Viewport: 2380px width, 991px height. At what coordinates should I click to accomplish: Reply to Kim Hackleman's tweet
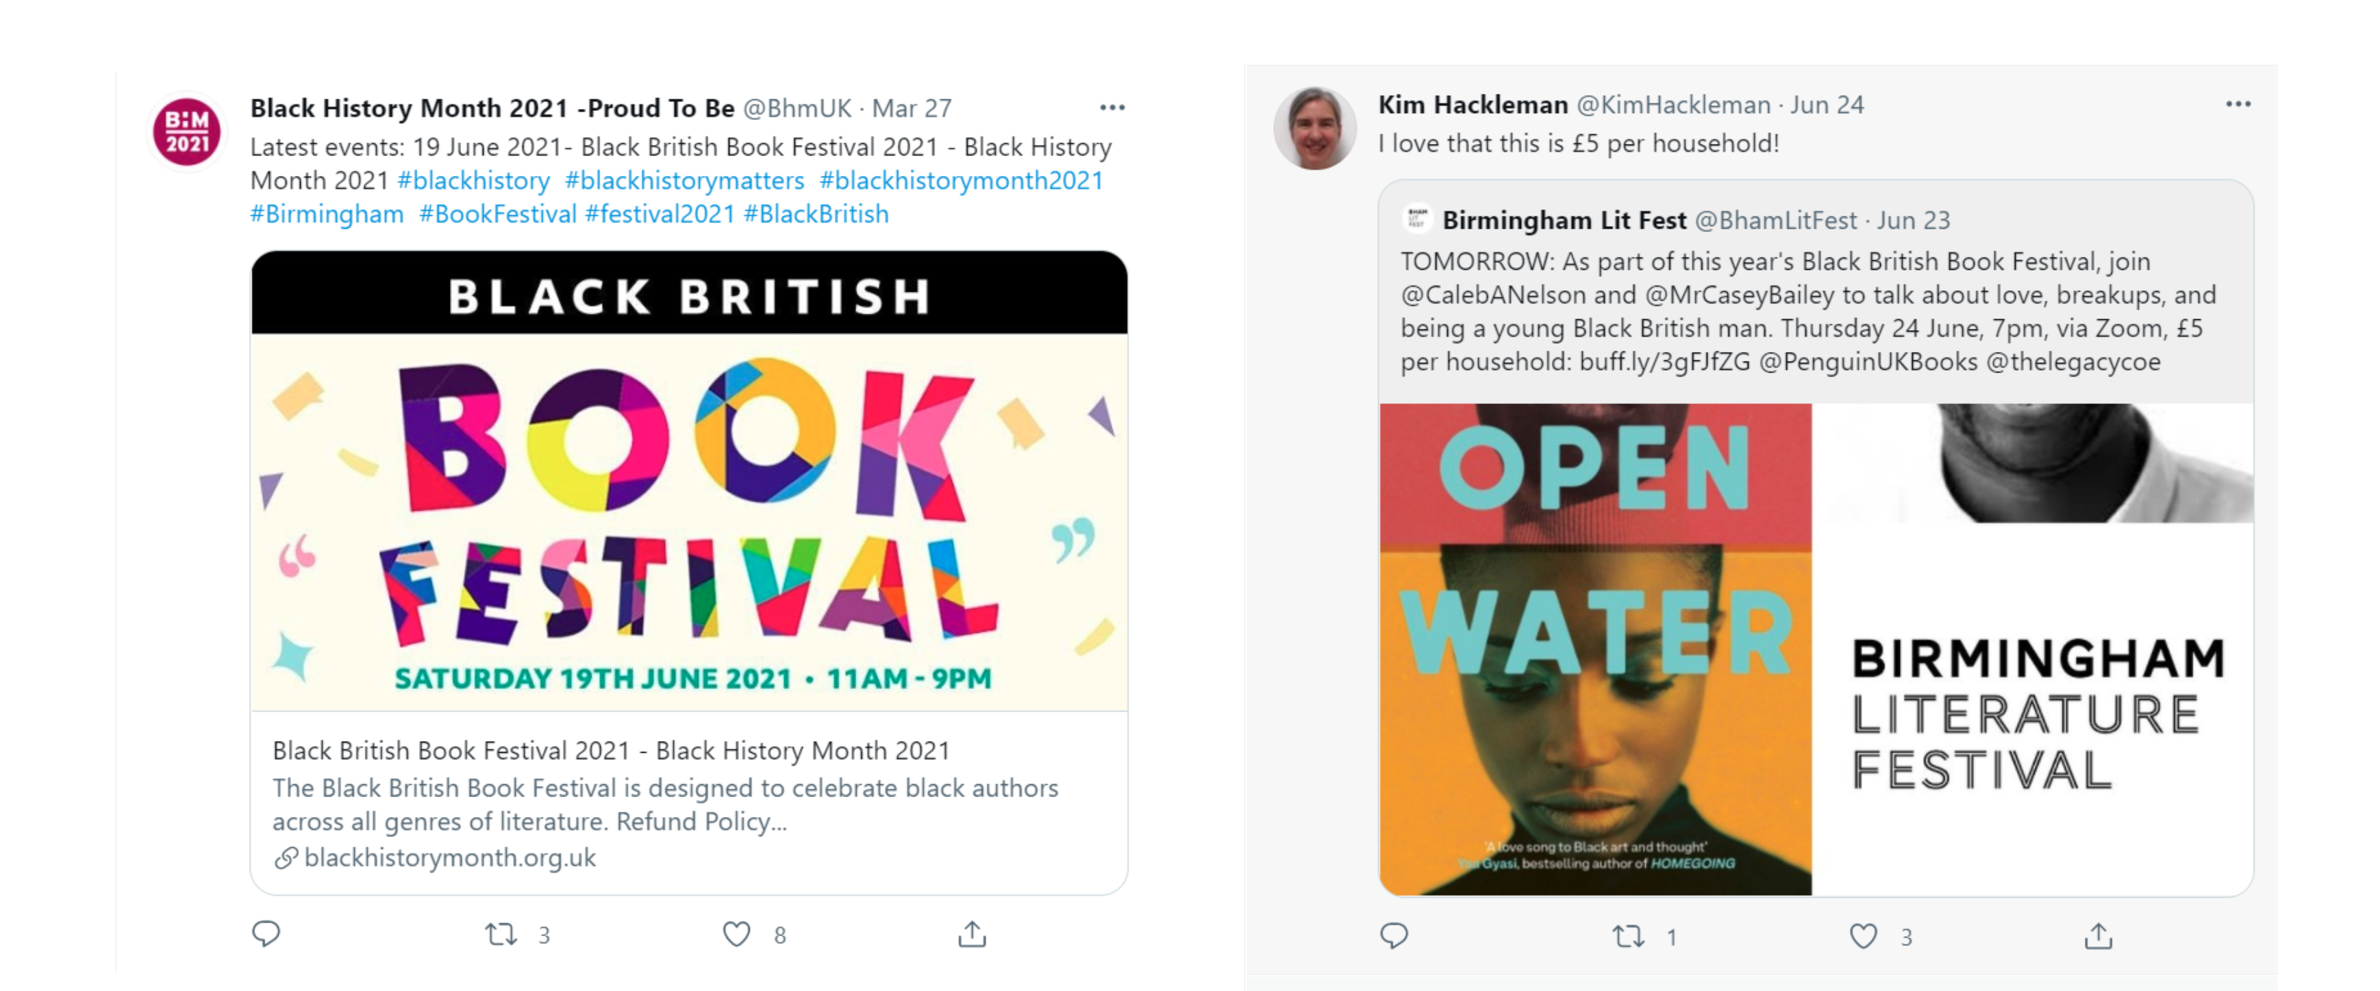[1394, 936]
